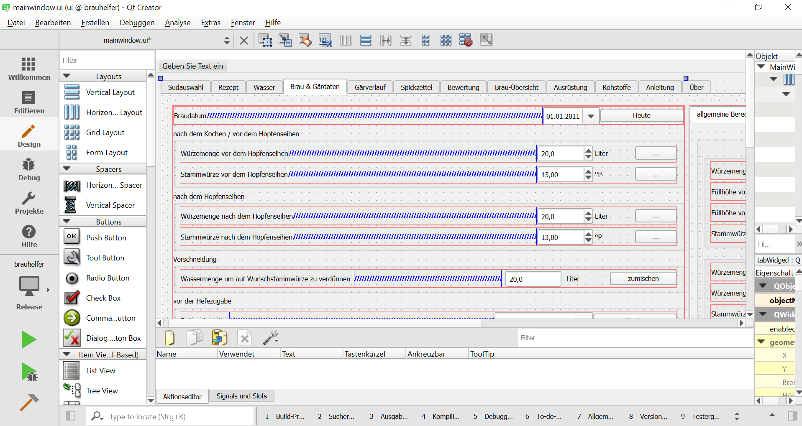Select the Check Box widget in the widget box
The height and width of the screenshot is (426, 802).
coord(103,298)
